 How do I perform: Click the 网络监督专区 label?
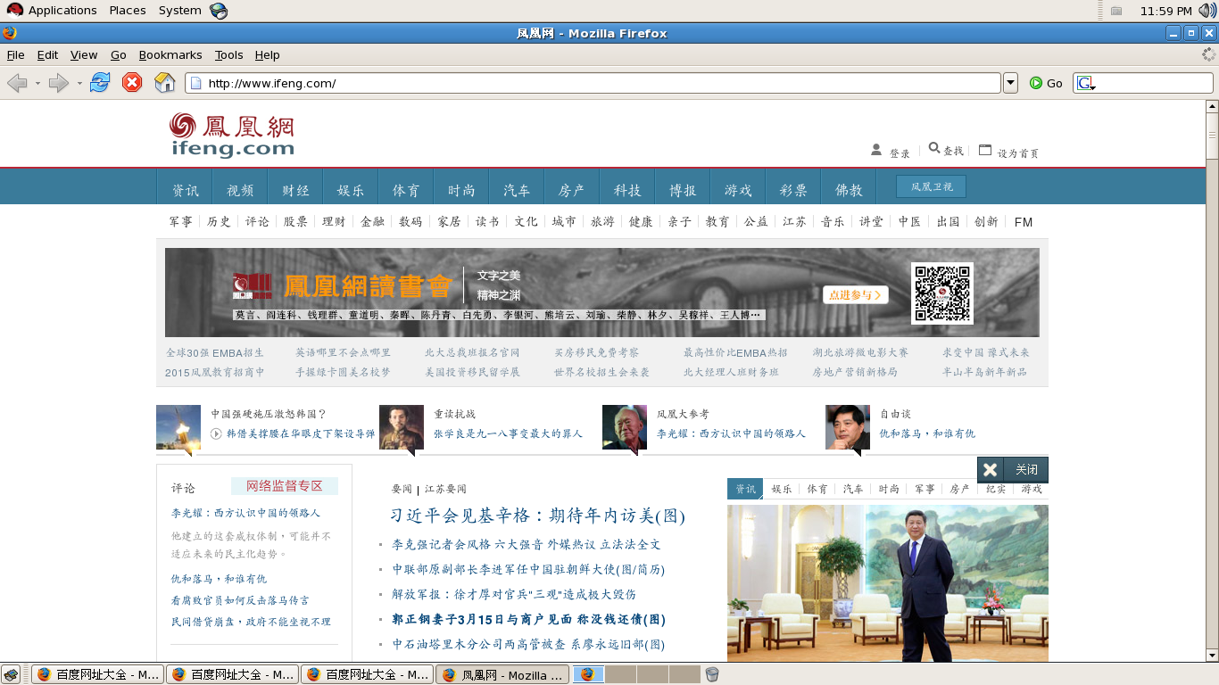click(285, 486)
